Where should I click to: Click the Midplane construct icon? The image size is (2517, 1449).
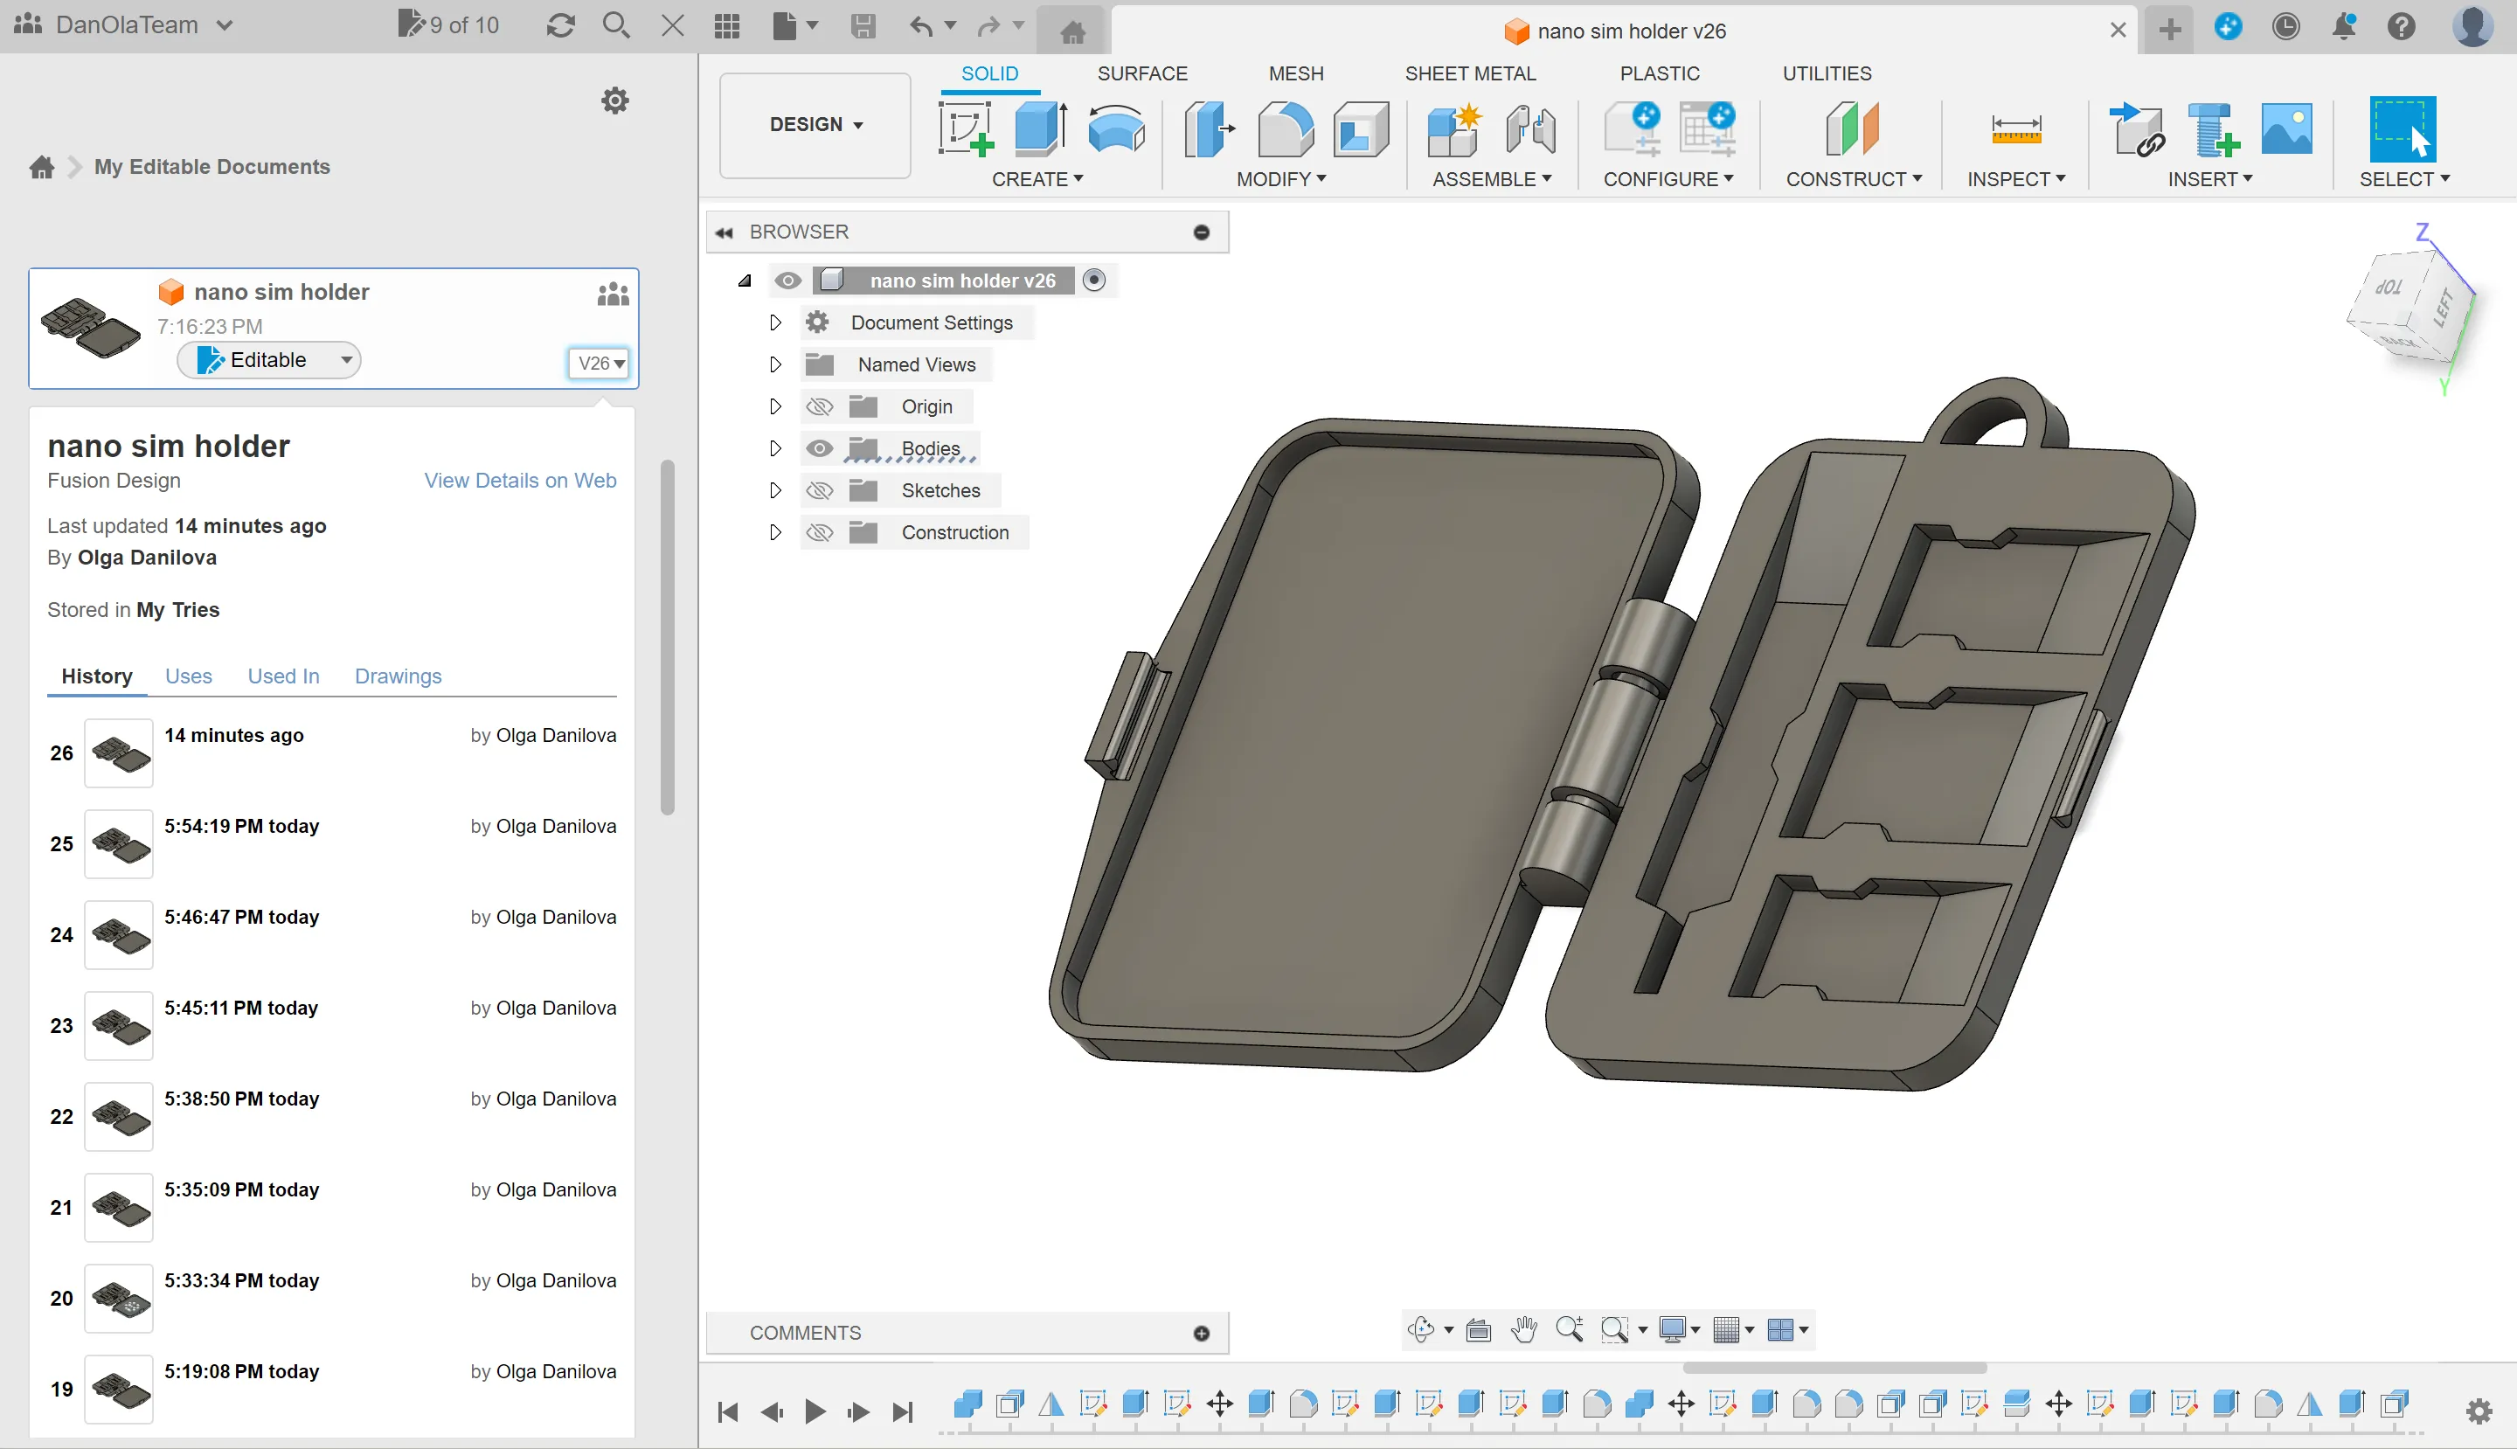[1852, 128]
